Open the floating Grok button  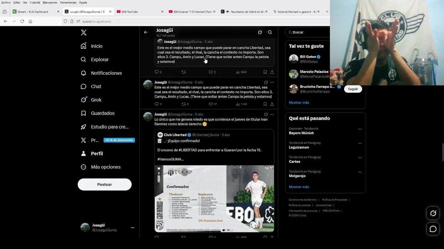click(x=433, y=213)
